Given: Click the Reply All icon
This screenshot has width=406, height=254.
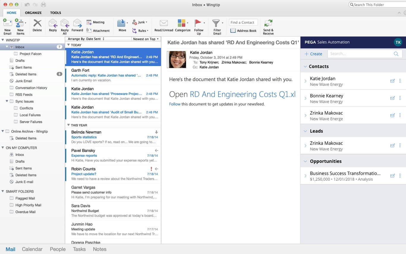Looking at the screenshot, I should point(64,23).
